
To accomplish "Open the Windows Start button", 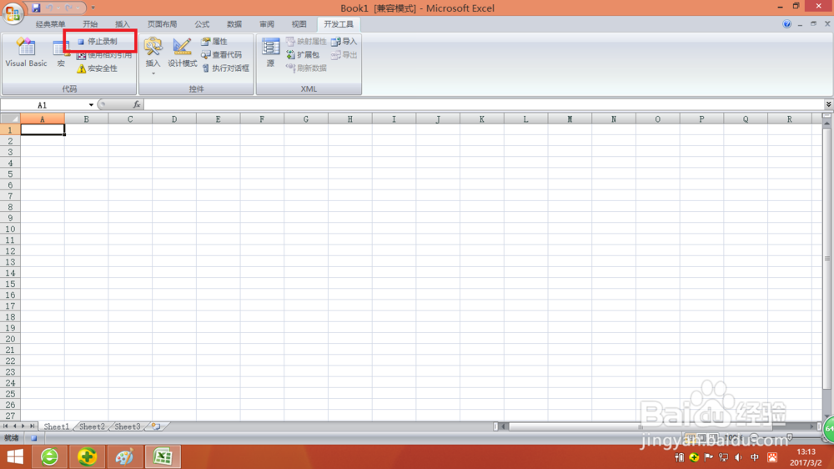I will click(x=15, y=456).
